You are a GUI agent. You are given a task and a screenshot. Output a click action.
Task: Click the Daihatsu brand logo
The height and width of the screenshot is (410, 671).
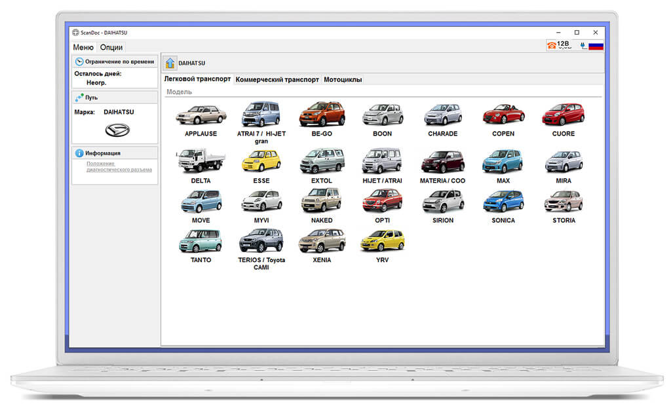117,130
